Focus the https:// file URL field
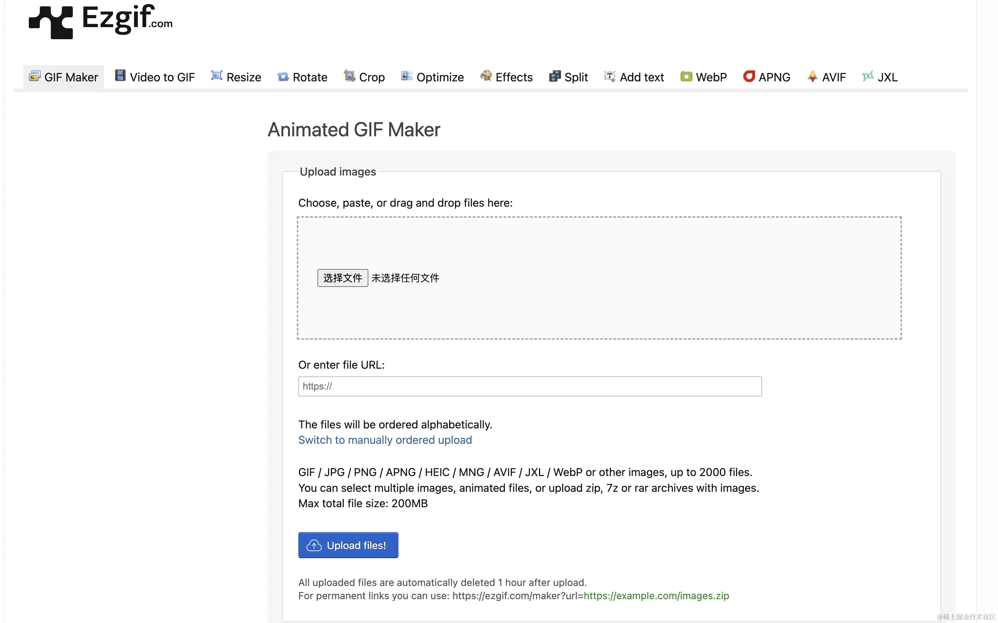 pos(529,386)
